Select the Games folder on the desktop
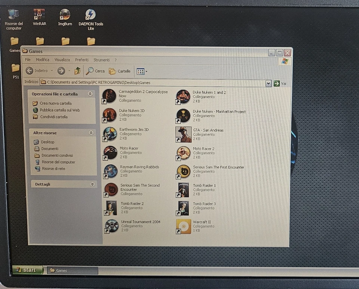Screen dimensions: 359x289 (15, 45)
